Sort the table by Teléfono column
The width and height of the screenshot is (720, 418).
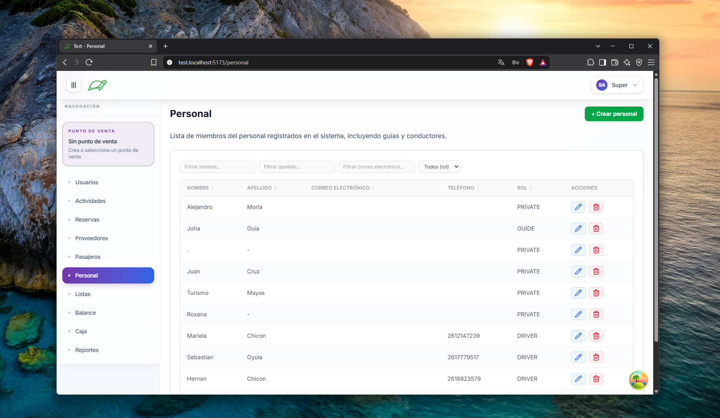(463, 188)
